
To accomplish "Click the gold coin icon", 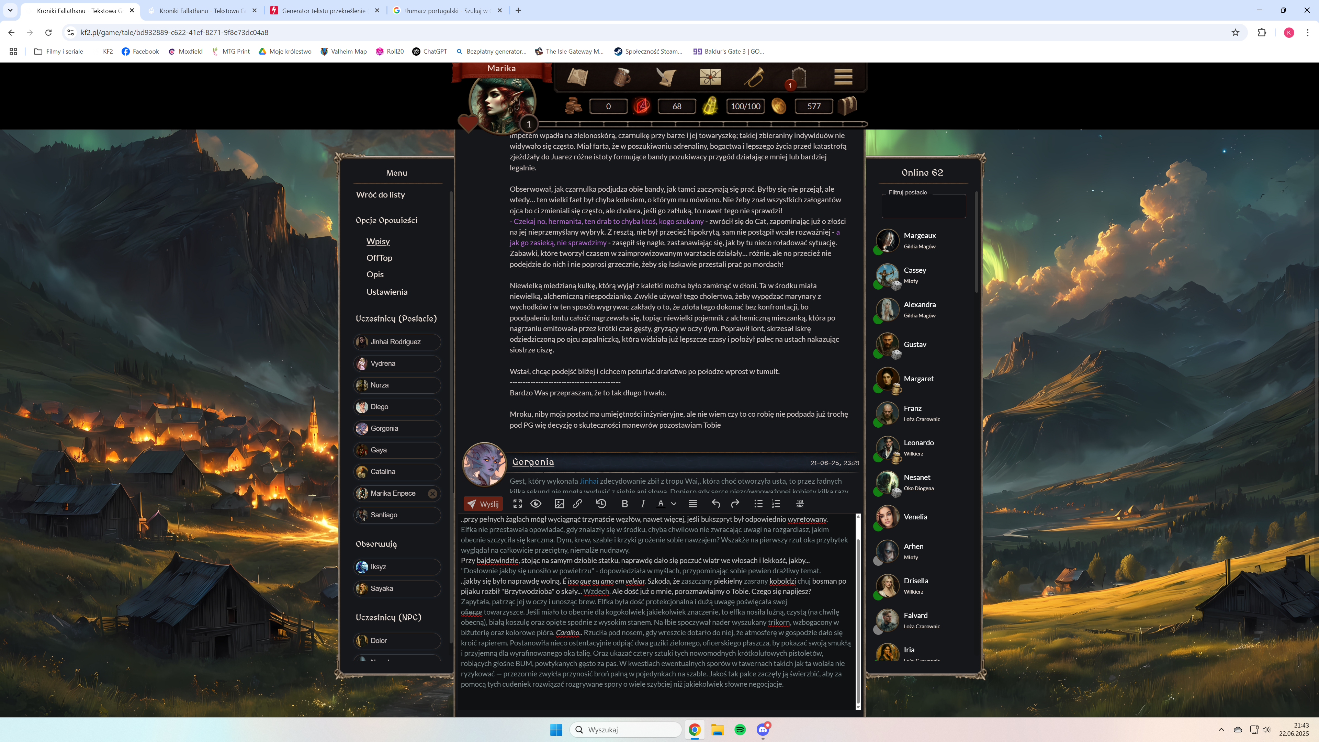I will pos(778,106).
